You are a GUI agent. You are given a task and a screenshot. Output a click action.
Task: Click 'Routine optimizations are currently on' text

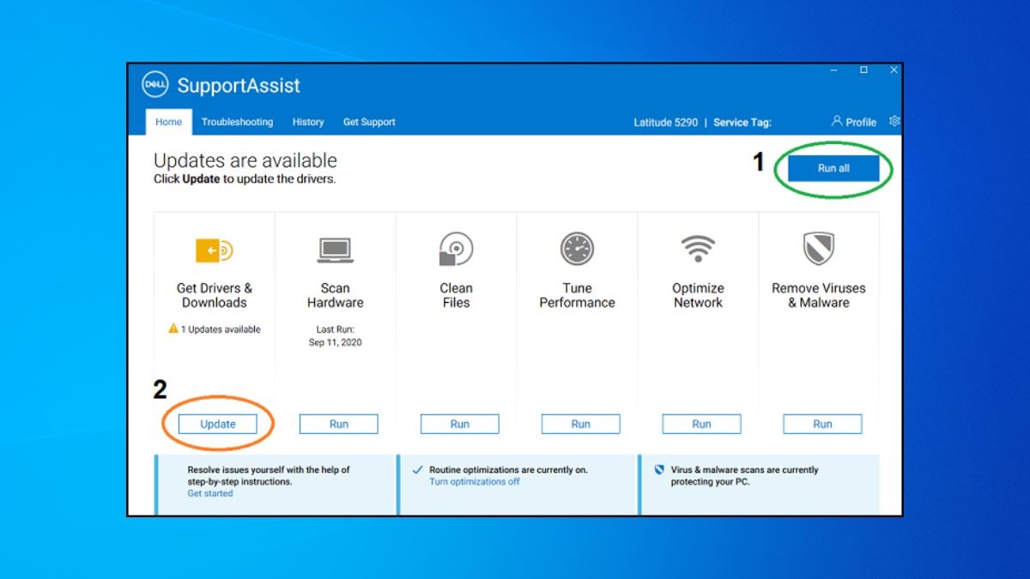click(x=509, y=470)
